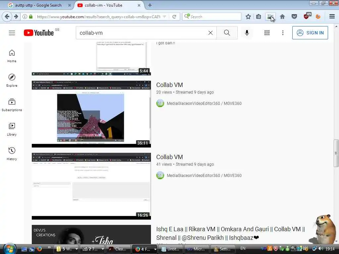This screenshot has width=339, height=254.
Task: Click the YouTube search magnifier button
Action: (x=227, y=33)
